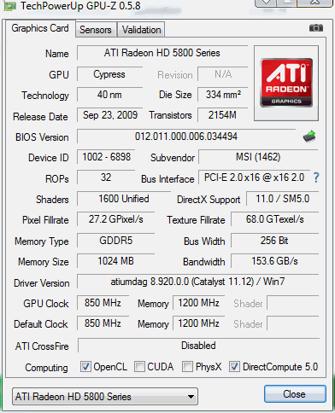Switch to the Validation tab

141,30
